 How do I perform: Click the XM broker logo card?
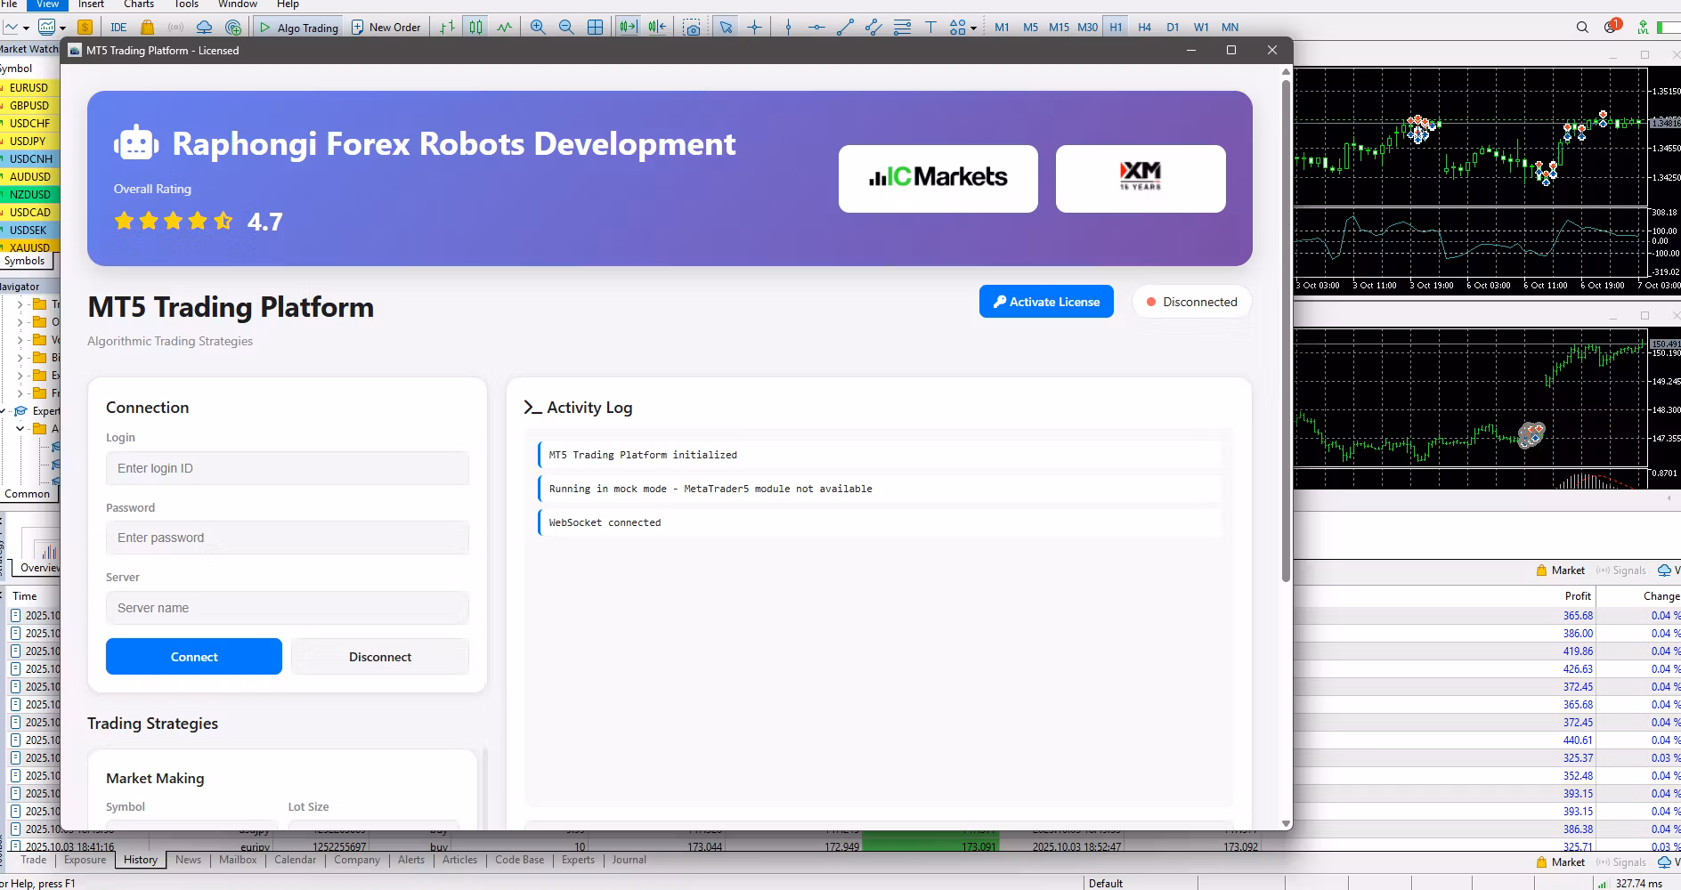pyautogui.click(x=1141, y=179)
